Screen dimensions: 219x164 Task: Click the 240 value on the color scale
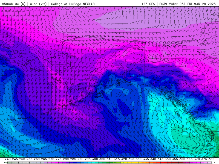click(x=8, y=159)
